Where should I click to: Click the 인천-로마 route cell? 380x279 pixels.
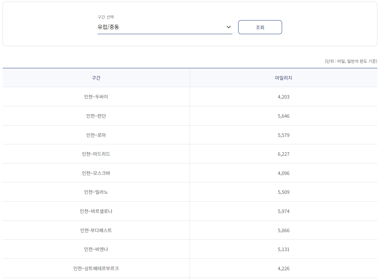[96, 135]
